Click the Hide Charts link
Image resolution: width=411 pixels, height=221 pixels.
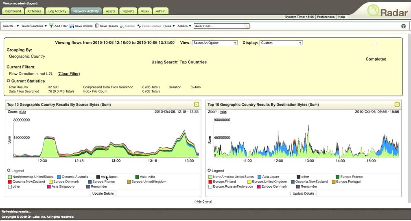[x=203, y=201]
